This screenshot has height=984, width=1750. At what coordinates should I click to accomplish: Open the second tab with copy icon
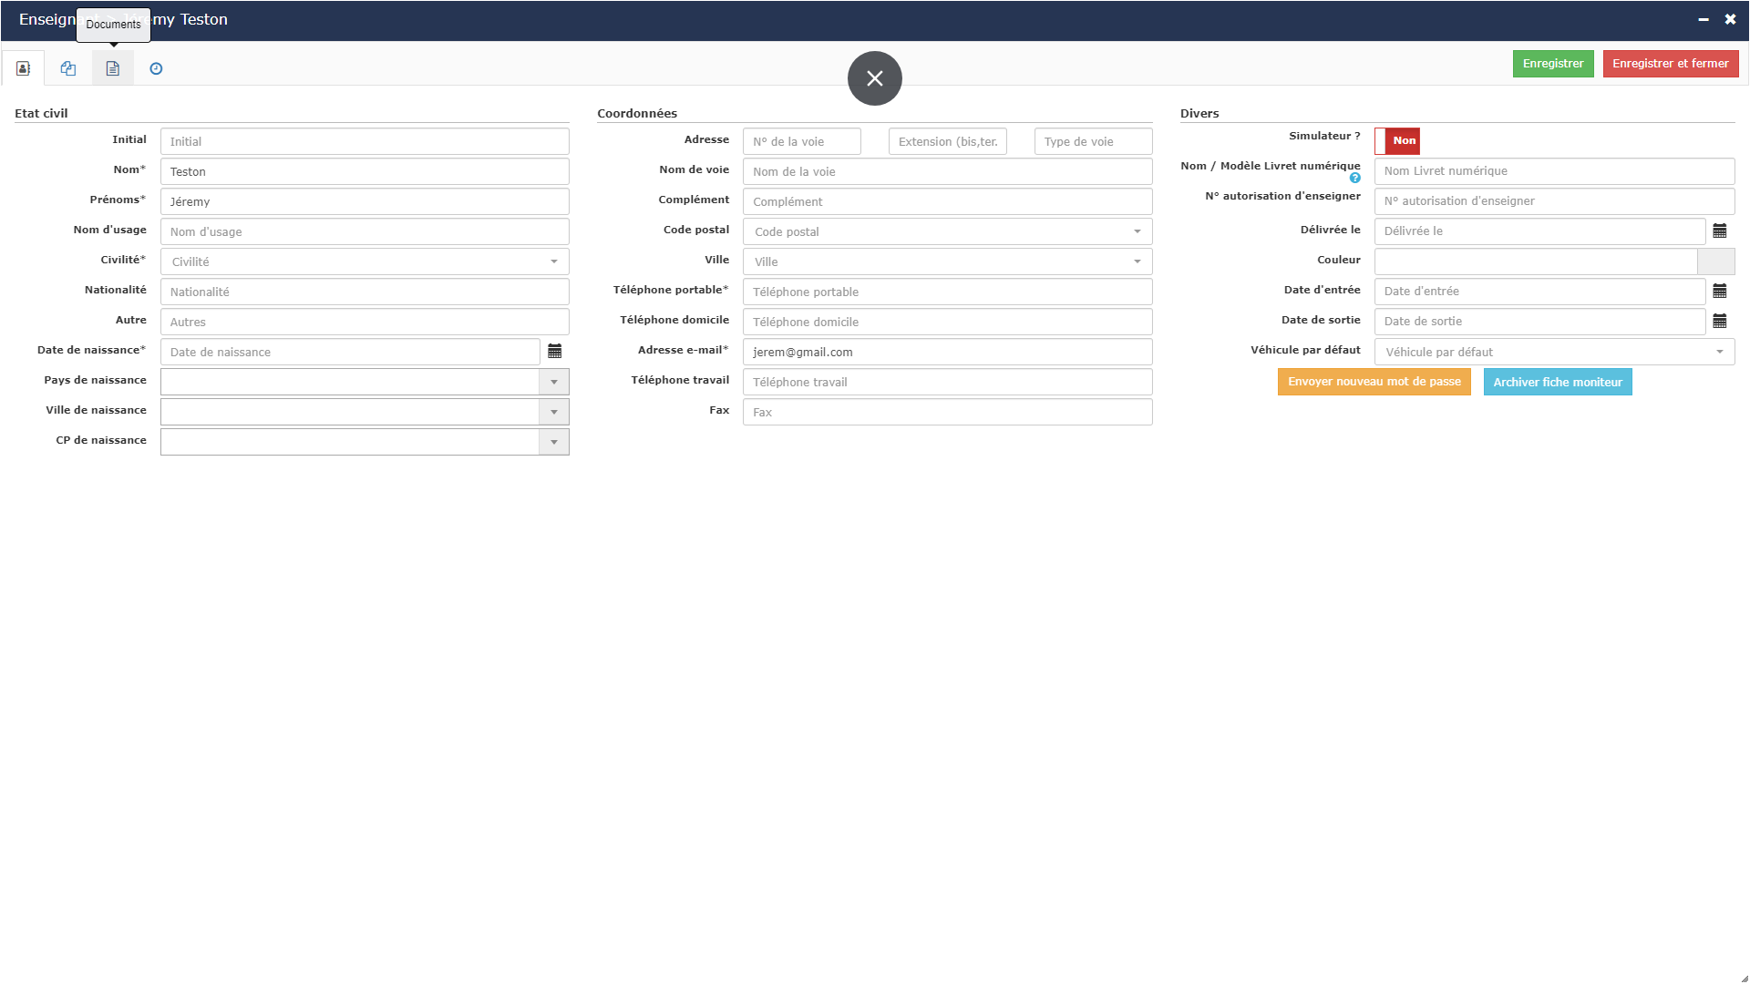68,68
